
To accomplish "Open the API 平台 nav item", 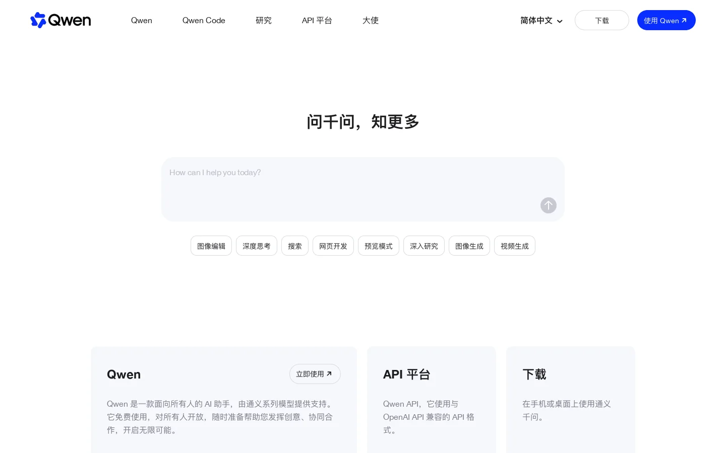I will click(x=317, y=20).
